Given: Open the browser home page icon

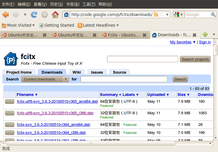Looking at the screenshot, I should point(55,15).
